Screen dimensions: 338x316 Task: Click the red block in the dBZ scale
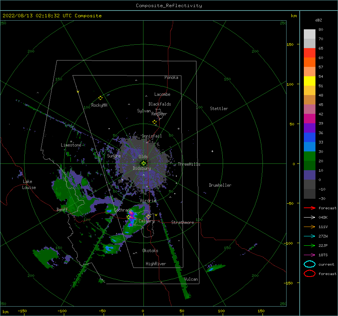pyautogui.click(x=309, y=53)
